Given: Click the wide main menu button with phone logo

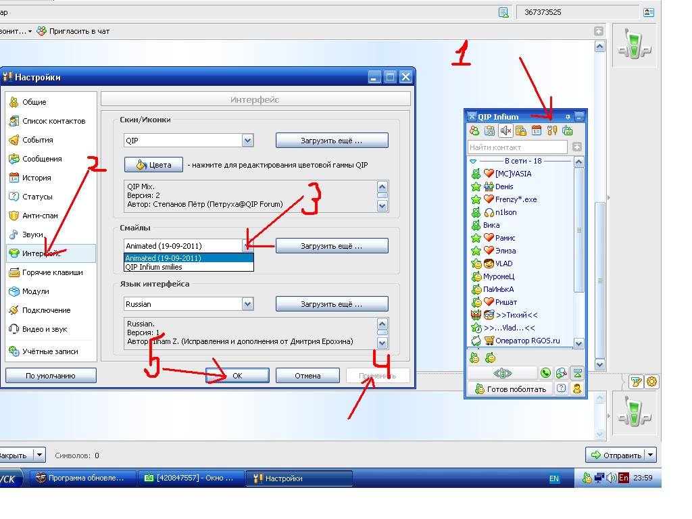Looking at the screenshot, I should (x=502, y=373).
